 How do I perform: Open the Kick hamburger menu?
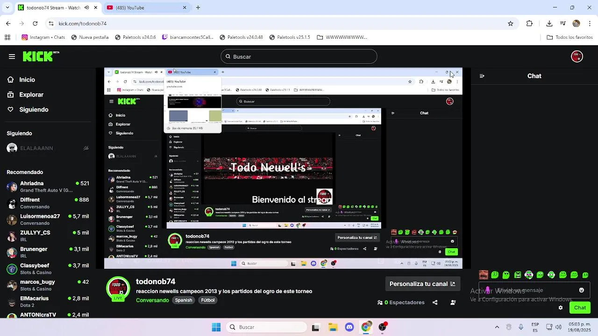[x=12, y=56]
